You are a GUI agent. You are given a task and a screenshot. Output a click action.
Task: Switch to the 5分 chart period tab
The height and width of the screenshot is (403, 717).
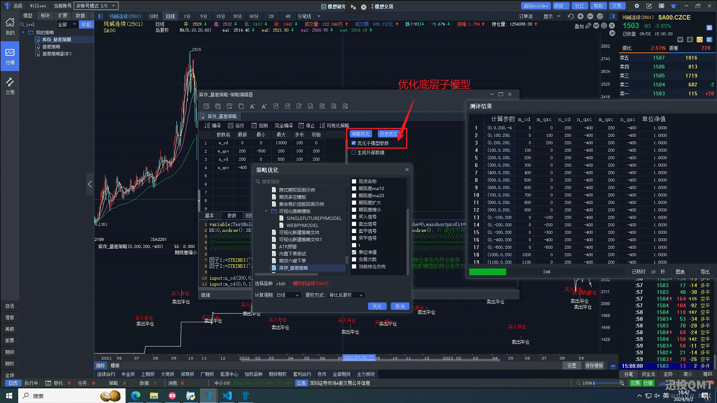click(204, 16)
